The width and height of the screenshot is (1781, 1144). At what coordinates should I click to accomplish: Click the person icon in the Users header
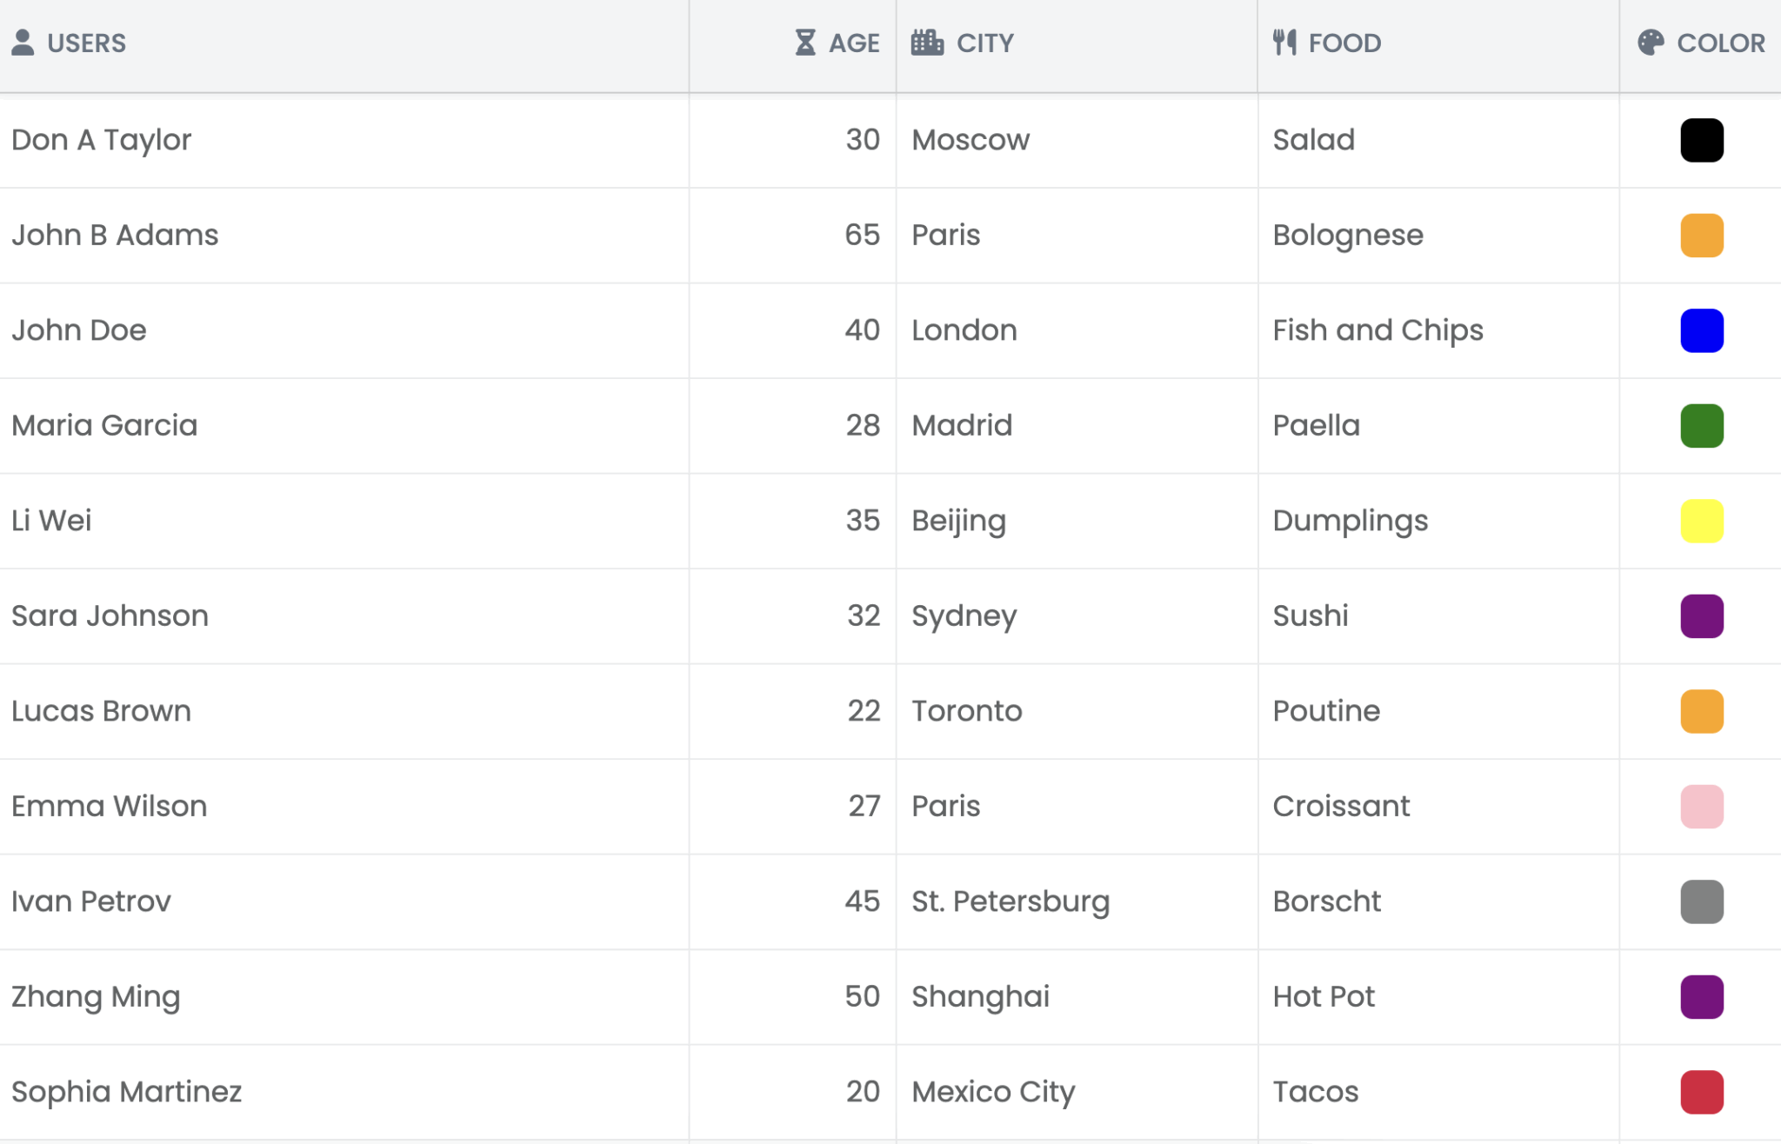[x=23, y=43]
